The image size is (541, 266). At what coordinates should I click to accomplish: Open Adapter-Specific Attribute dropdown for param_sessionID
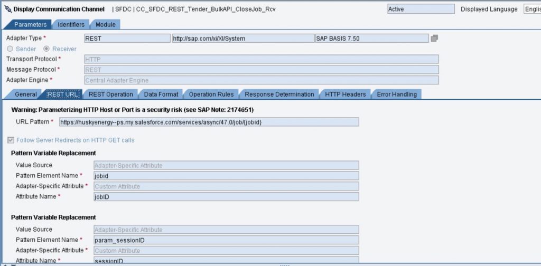tap(226, 250)
